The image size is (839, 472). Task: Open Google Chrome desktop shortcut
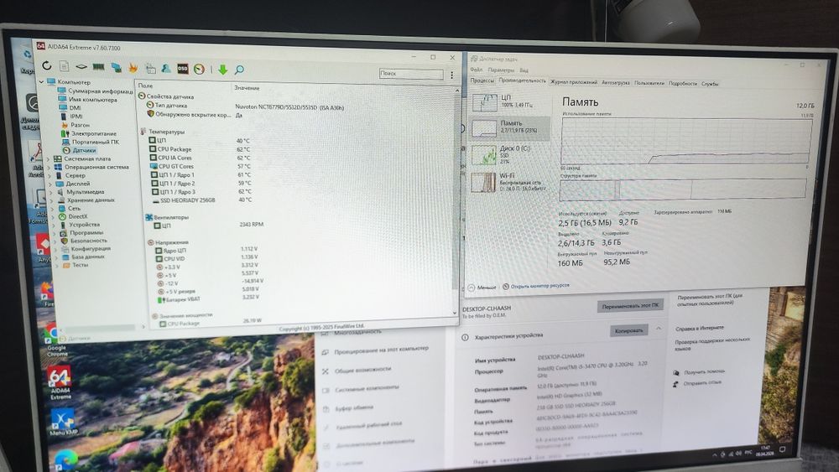click(x=55, y=341)
